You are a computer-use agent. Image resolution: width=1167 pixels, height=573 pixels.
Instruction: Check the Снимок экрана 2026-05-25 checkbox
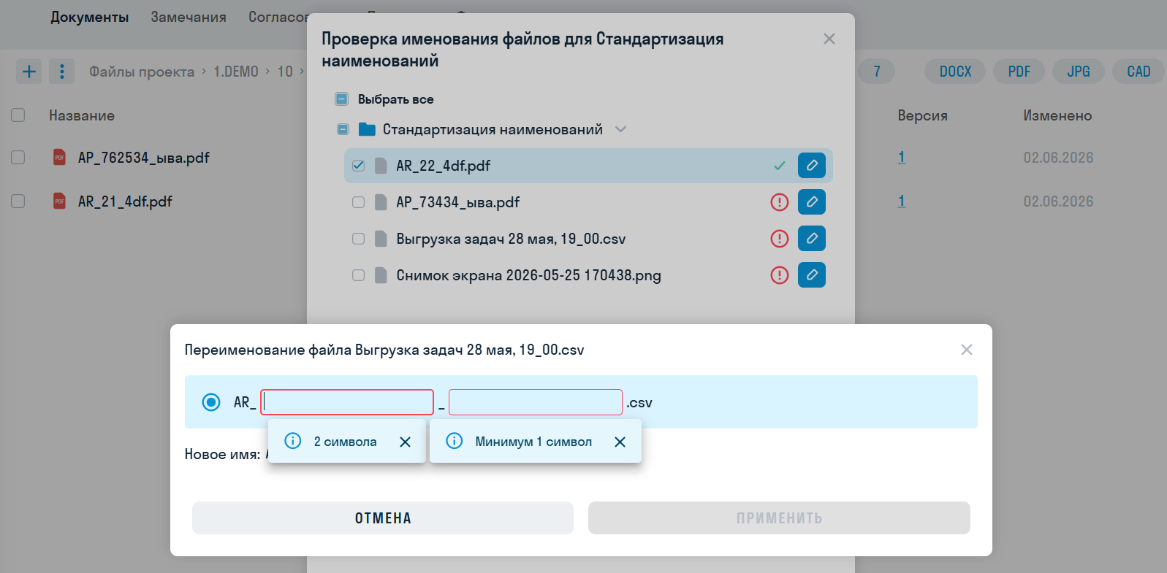point(358,275)
